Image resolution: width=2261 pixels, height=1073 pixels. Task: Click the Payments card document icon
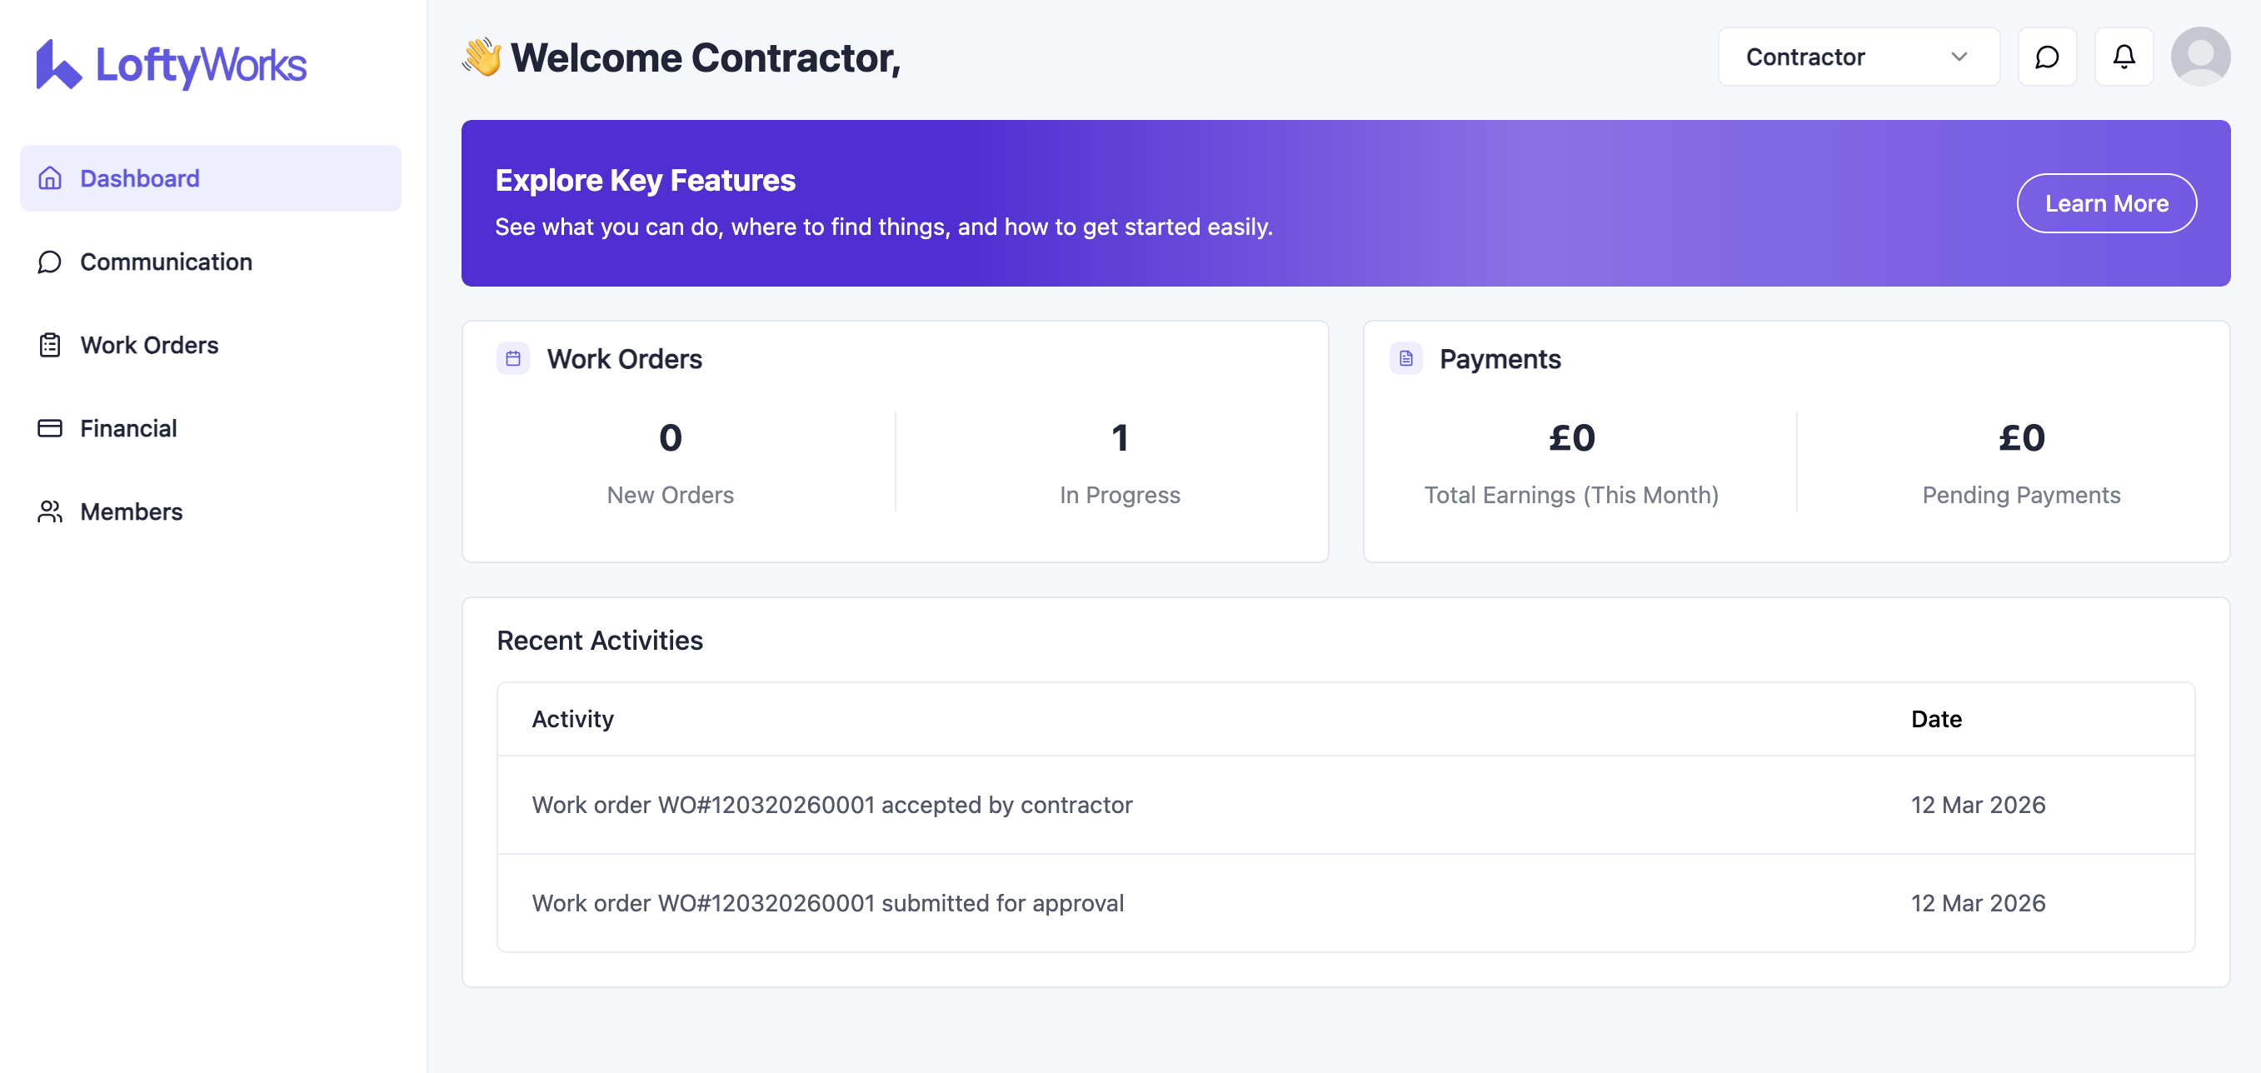(1405, 359)
